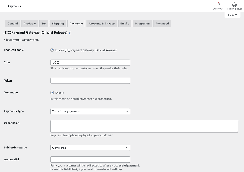
Task: Switch to the Integration tab
Action: pyautogui.click(x=142, y=24)
